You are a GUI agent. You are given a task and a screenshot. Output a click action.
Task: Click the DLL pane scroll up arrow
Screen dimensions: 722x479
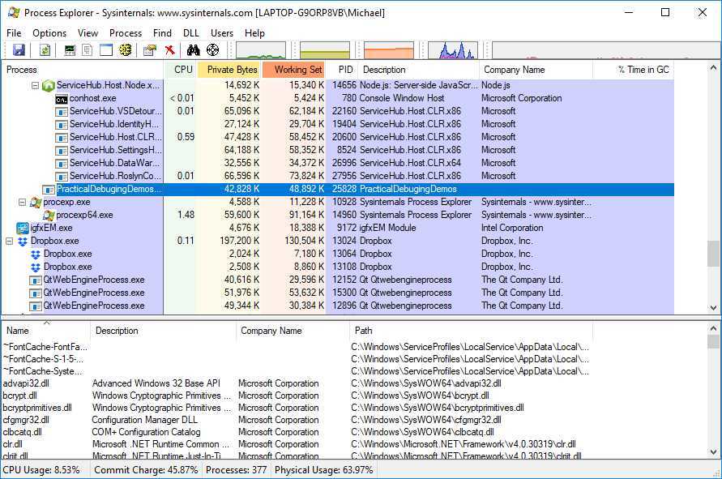713,328
